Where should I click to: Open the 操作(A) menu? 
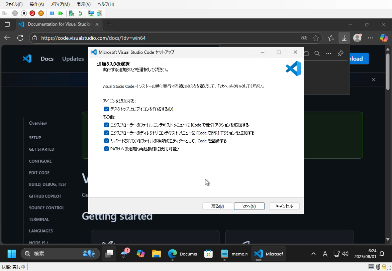(x=37, y=4)
